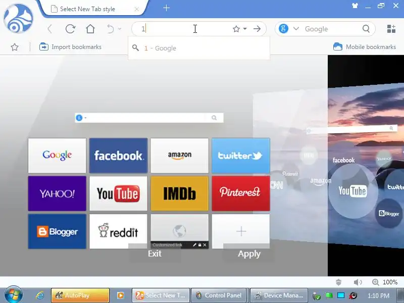Switch to AutoPlay taskbar window
The width and height of the screenshot is (404, 303).
point(80,295)
